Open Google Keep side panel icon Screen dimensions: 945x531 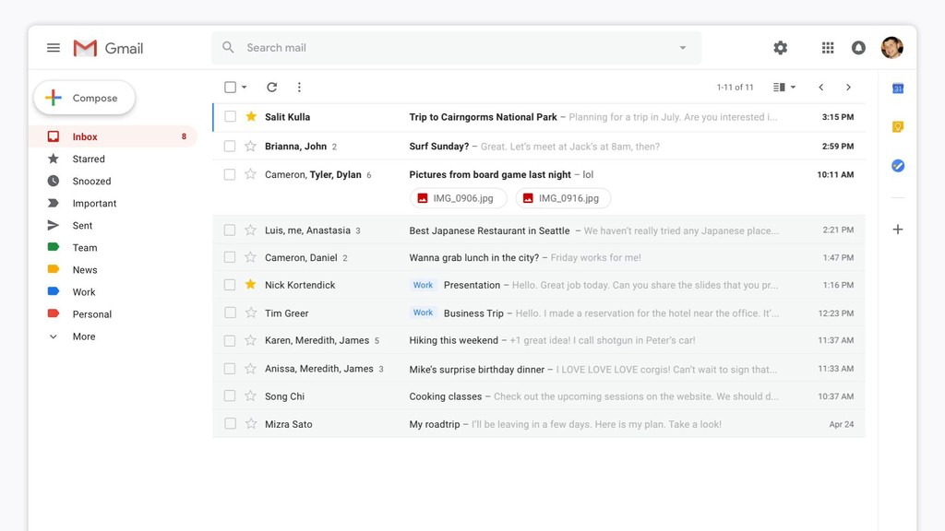[x=897, y=126]
